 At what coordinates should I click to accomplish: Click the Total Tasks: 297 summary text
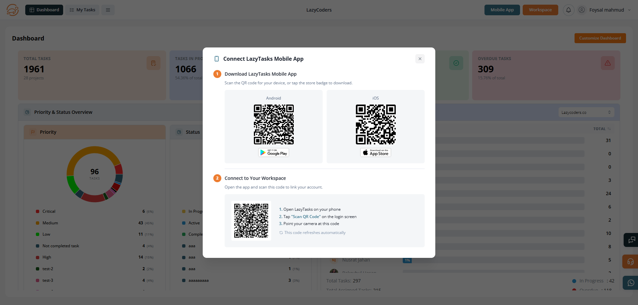pos(344,281)
